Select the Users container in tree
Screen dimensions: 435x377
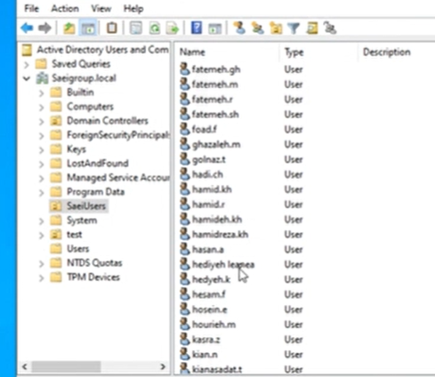pyautogui.click(x=77, y=249)
